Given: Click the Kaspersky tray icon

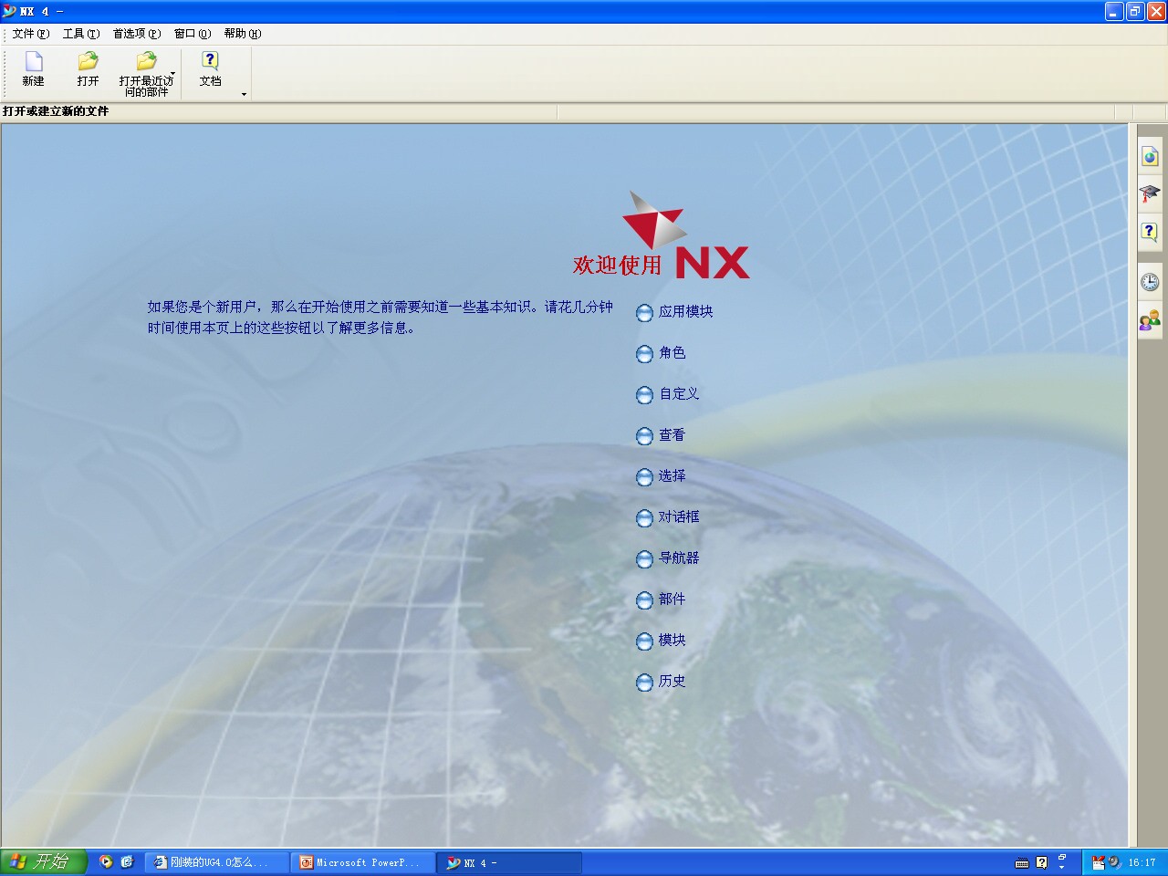Looking at the screenshot, I should point(1098,862).
